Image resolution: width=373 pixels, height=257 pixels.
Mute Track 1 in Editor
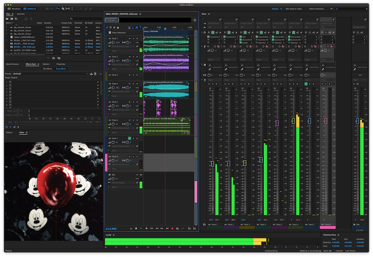pyautogui.click(x=129, y=38)
